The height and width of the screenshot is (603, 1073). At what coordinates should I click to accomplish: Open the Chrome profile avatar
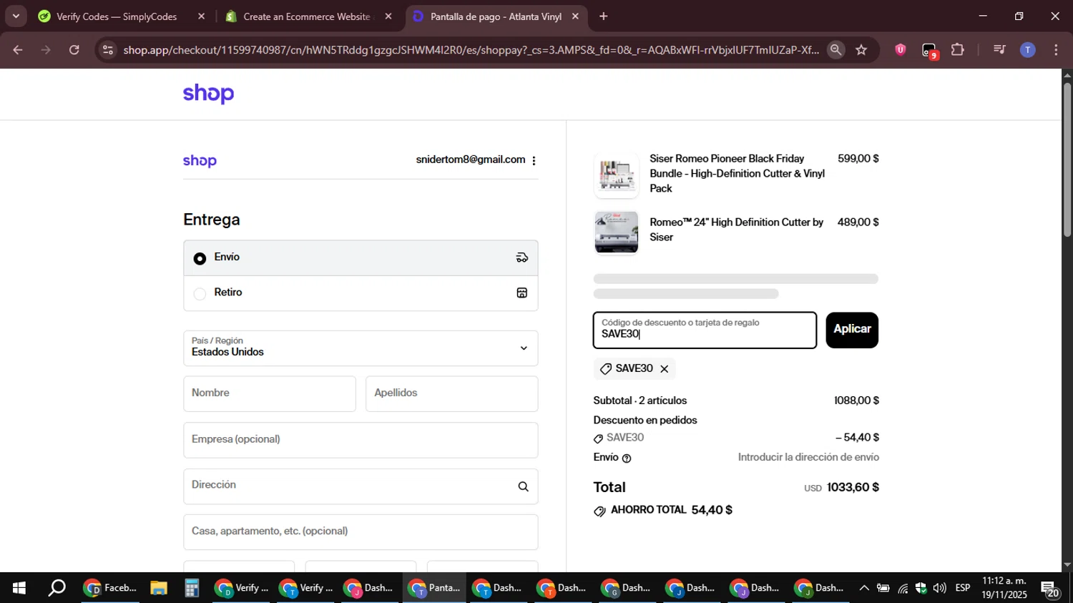(1028, 50)
